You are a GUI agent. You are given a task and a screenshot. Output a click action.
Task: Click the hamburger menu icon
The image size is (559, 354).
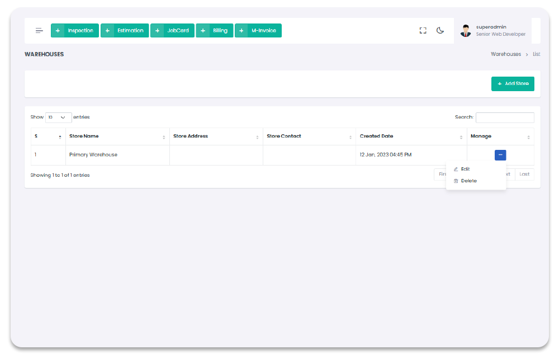39,31
